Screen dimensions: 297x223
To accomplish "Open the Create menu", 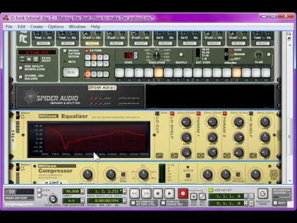I will click(x=37, y=27).
